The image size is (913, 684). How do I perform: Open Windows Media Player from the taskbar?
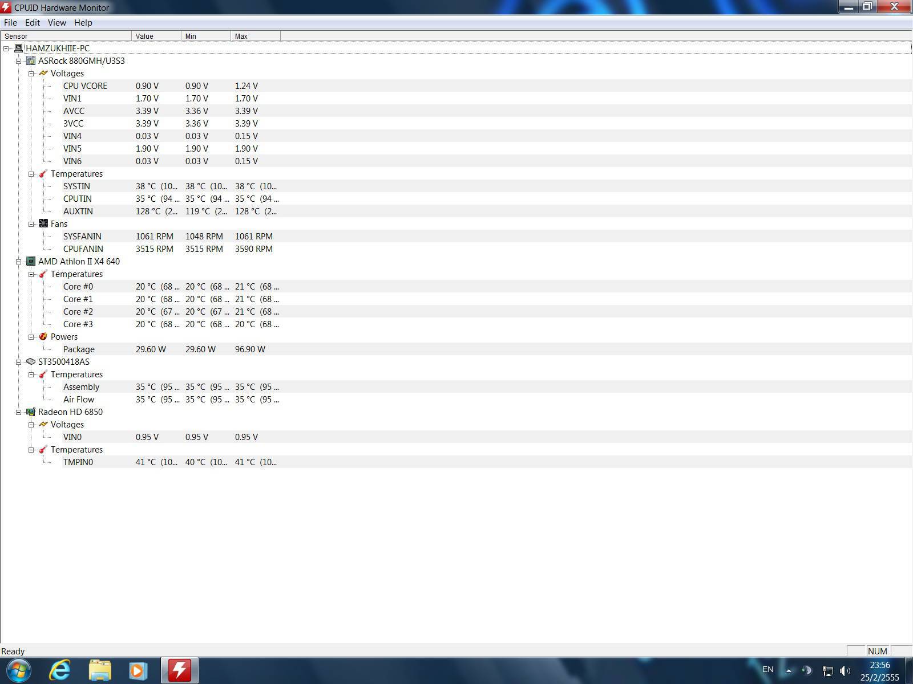point(138,670)
